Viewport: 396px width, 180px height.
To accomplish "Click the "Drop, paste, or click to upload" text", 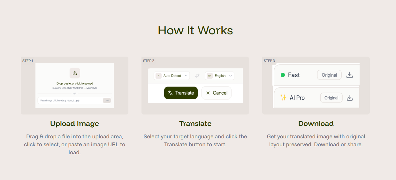I will pyautogui.click(x=75, y=83).
